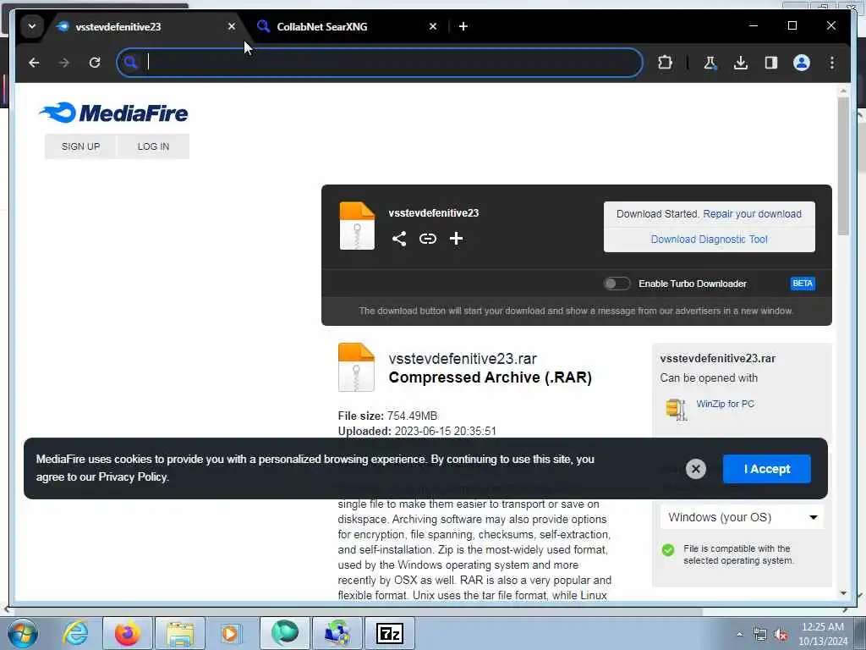
Task: Reload the page with refresh icon
Action: coord(95,63)
